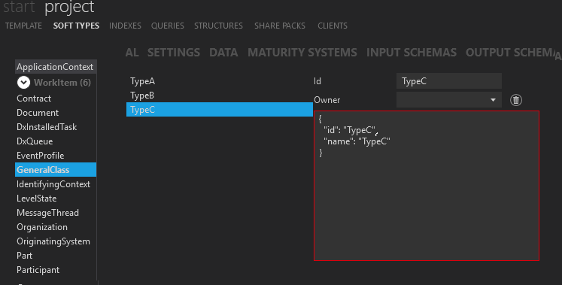
Task: Select IdentifyingContext in the type list
Action: [56, 184]
